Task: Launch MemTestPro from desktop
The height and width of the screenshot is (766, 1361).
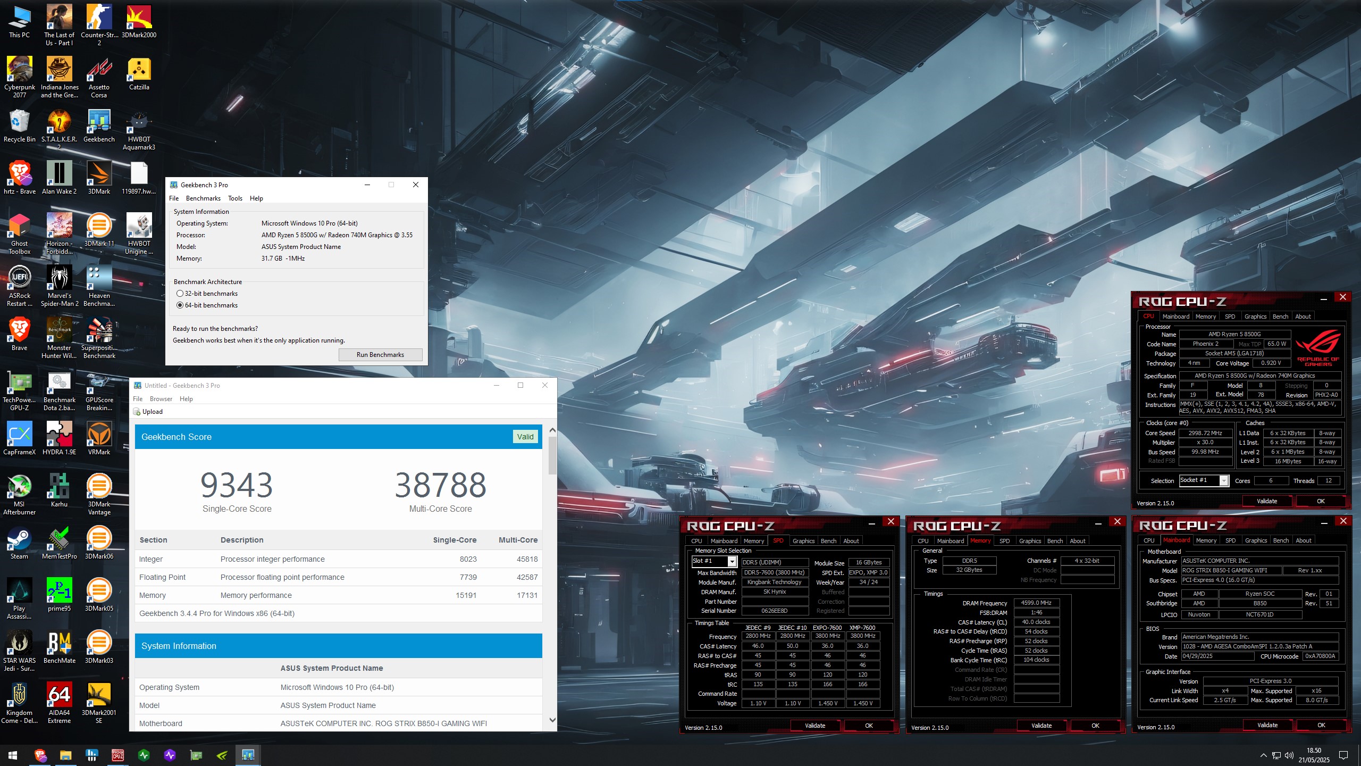Action: tap(59, 543)
